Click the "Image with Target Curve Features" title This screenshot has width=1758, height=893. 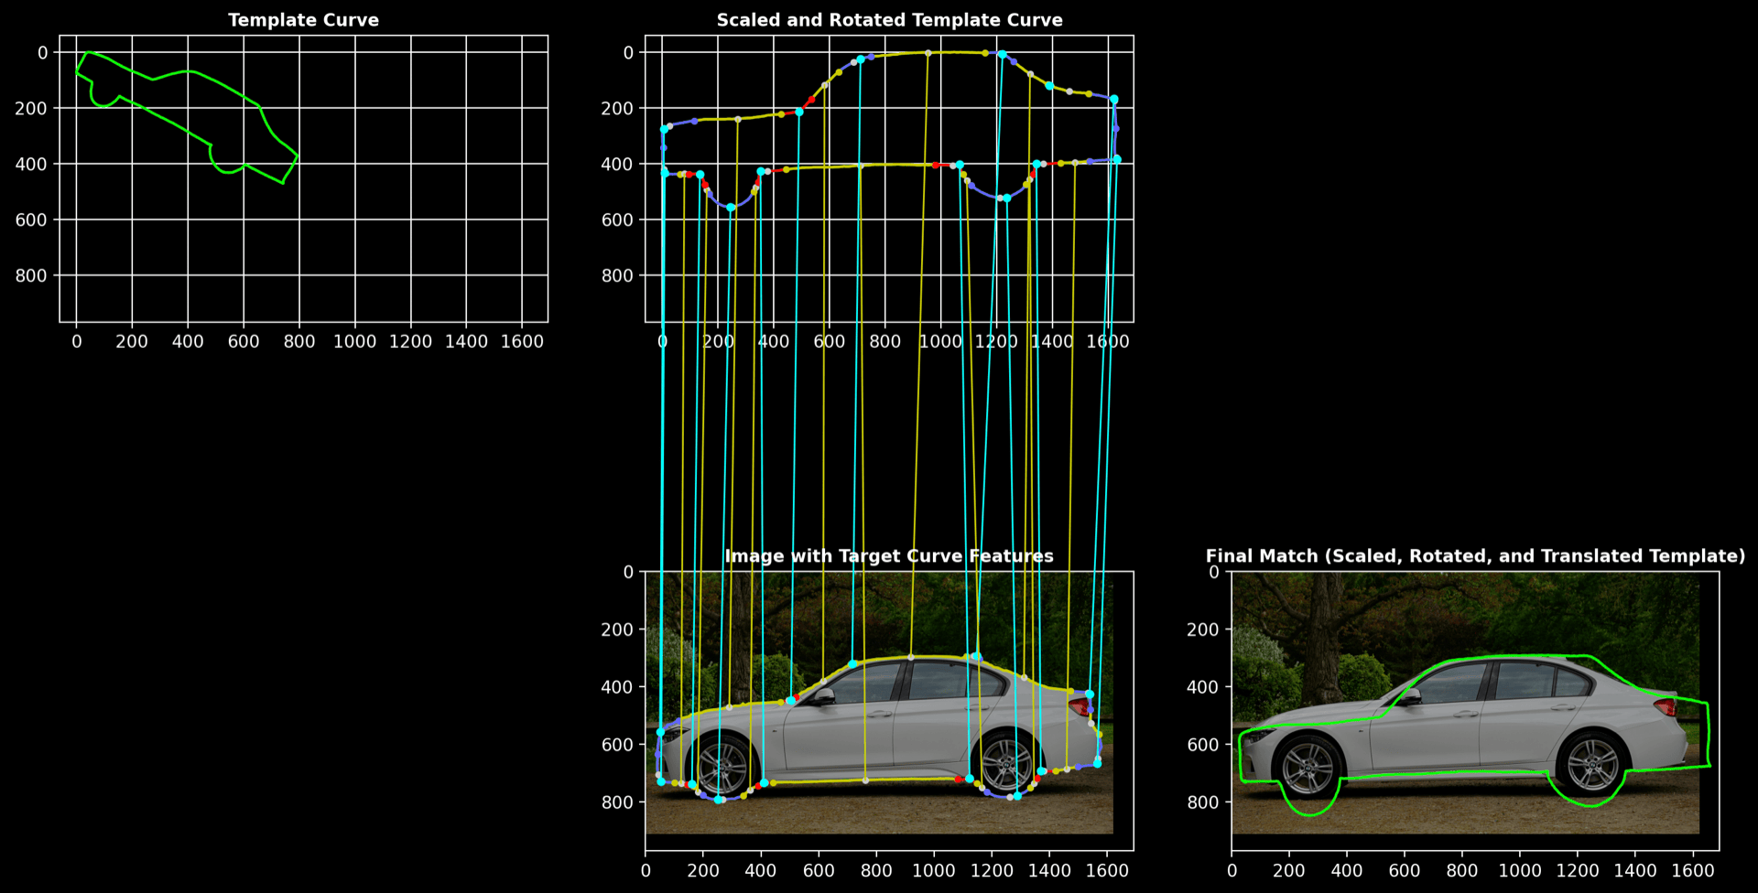pyautogui.click(x=889, y=556)
